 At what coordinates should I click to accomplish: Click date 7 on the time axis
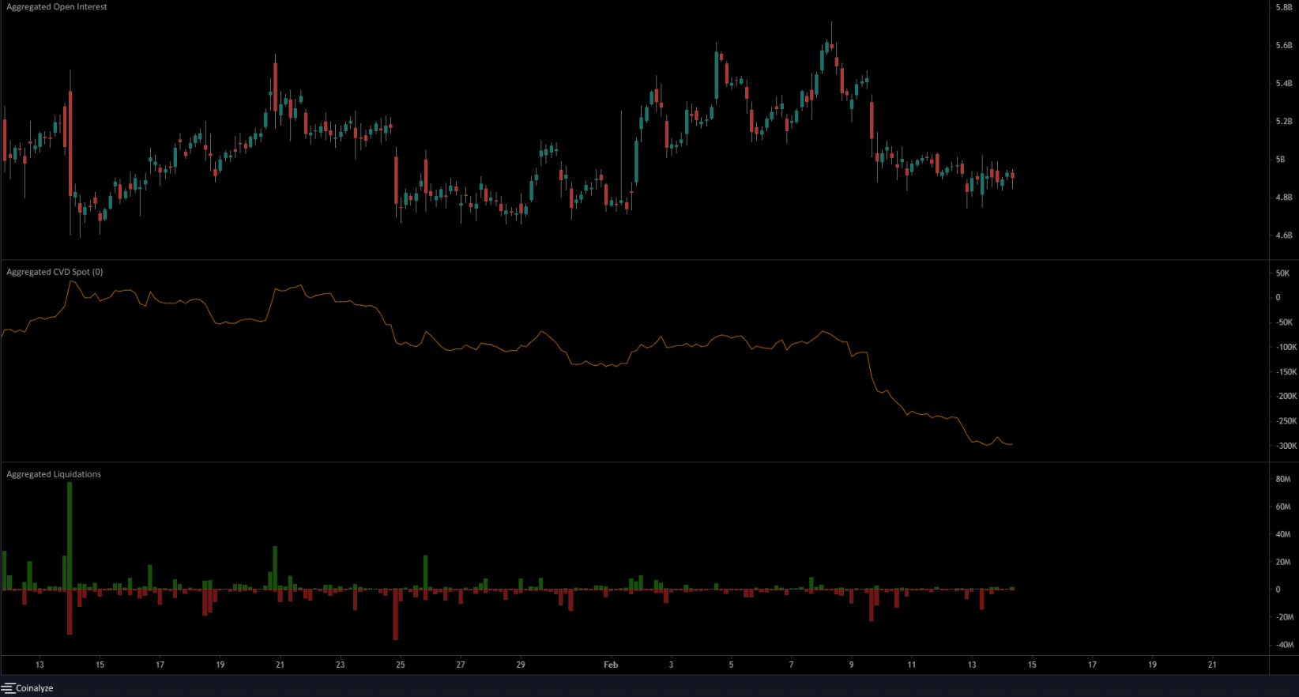pyautogui.click(x=791, y=665)
